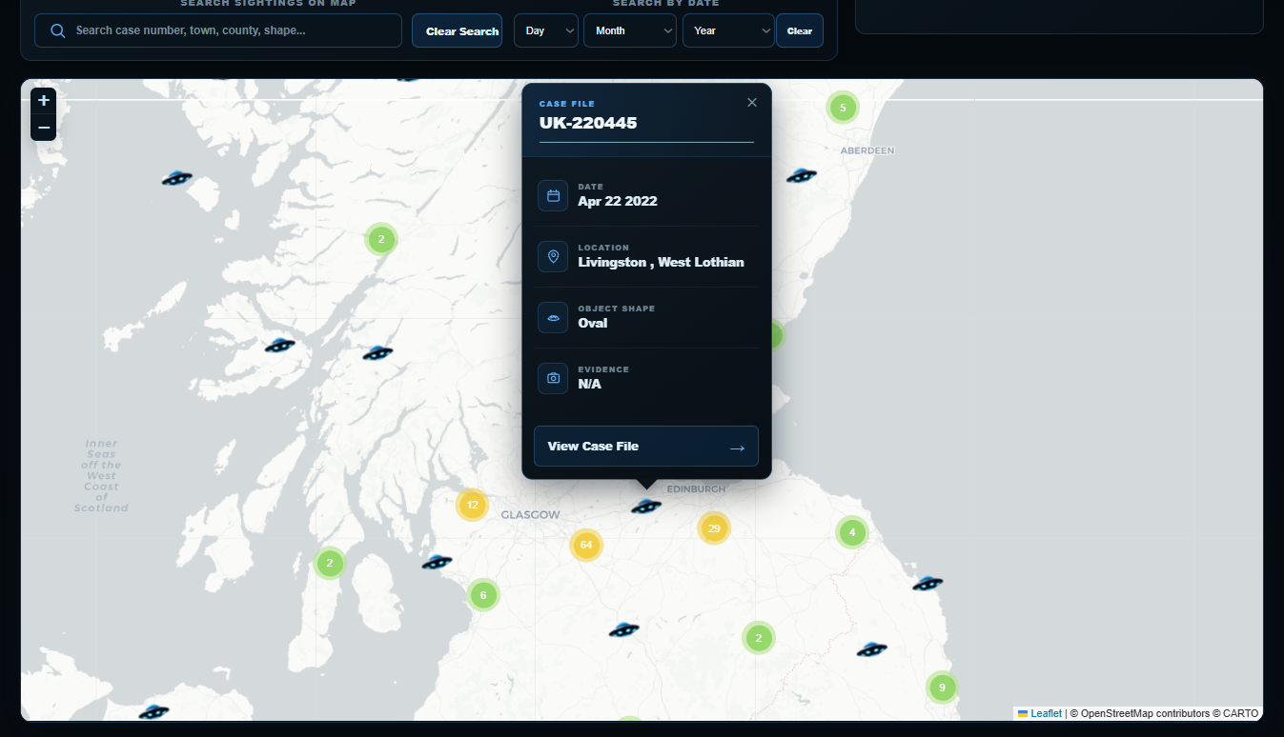Focus the search sightings input field
Viewport: 1284px width, 737px height.
(x=218, y=30)
